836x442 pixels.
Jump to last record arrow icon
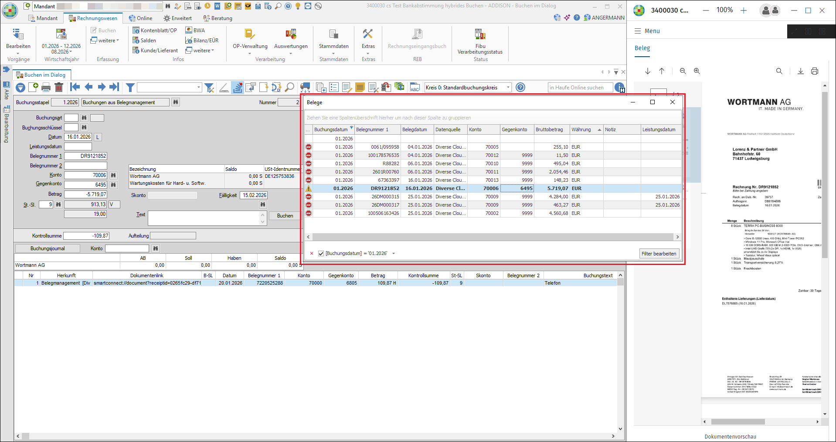point(114,87)
